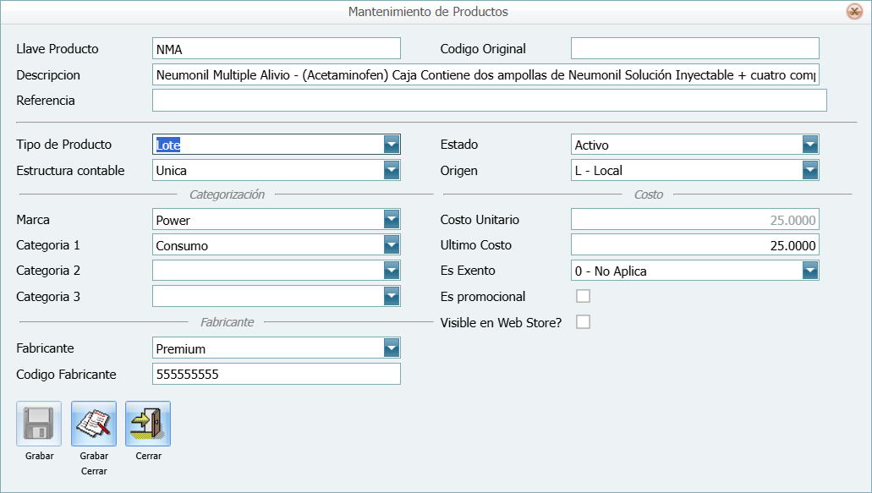
Task: Open the Es Exento dropdown
Action: (x=810, y=271)
